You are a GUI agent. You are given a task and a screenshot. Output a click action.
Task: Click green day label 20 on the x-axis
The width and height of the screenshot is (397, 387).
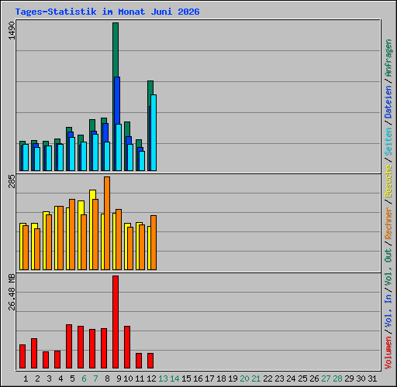[244, 378]
